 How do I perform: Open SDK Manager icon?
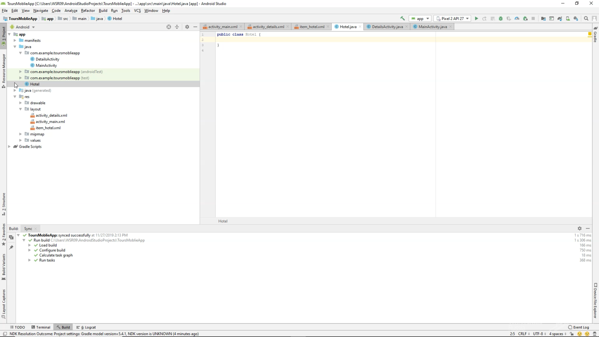tap(576, 19)
